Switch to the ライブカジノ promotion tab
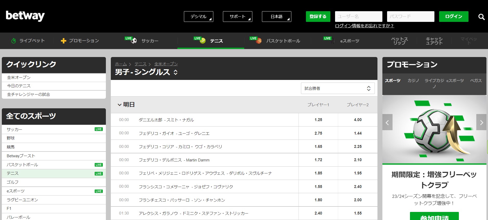This screenshot has height=220, width=488. click(x=434, y=83)
